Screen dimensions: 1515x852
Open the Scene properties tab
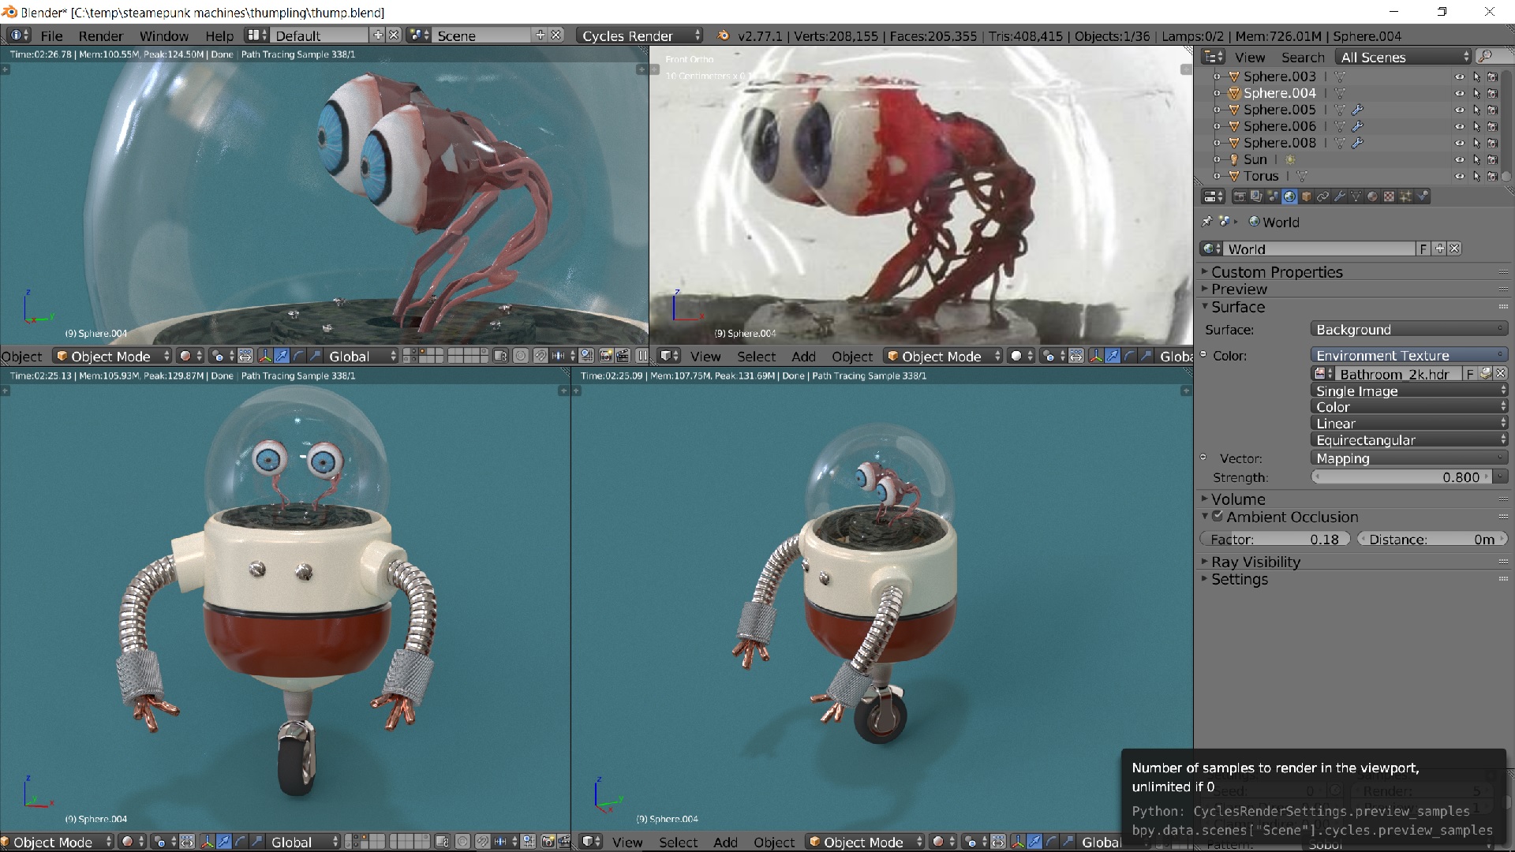(x=1273, y=196)
